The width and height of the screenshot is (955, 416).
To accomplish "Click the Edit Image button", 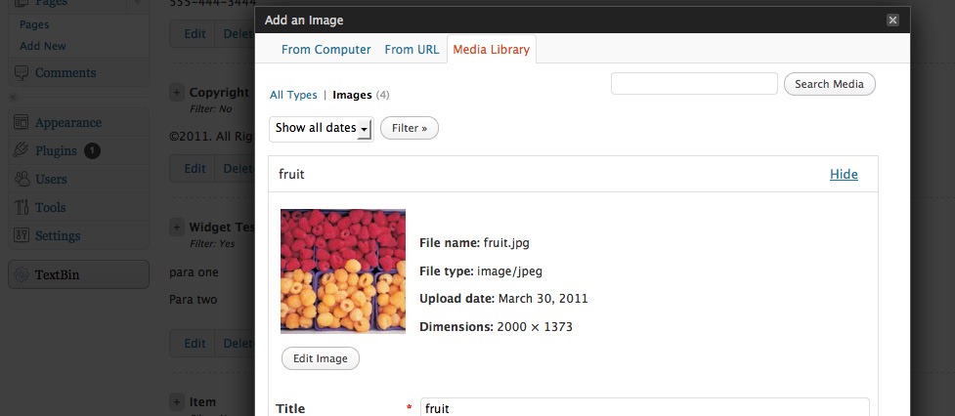I will pyautogui.click(x=321, y=358).
